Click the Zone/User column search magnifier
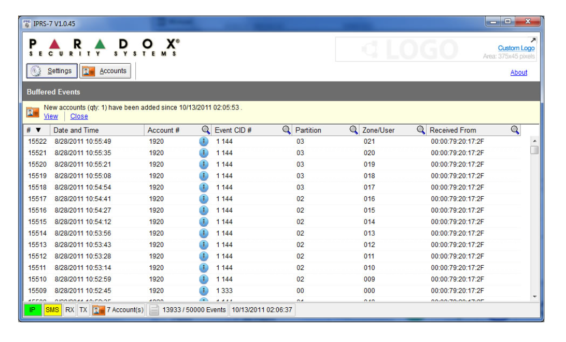Image resolution: width=566 pixels, height=342 pixels. pyautogui.click(x=421, y=130)
